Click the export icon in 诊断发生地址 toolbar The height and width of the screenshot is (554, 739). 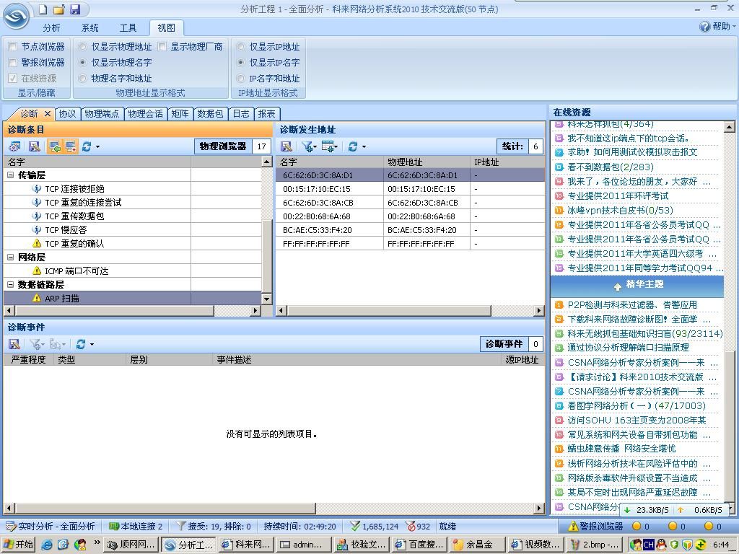pos(287,146)
